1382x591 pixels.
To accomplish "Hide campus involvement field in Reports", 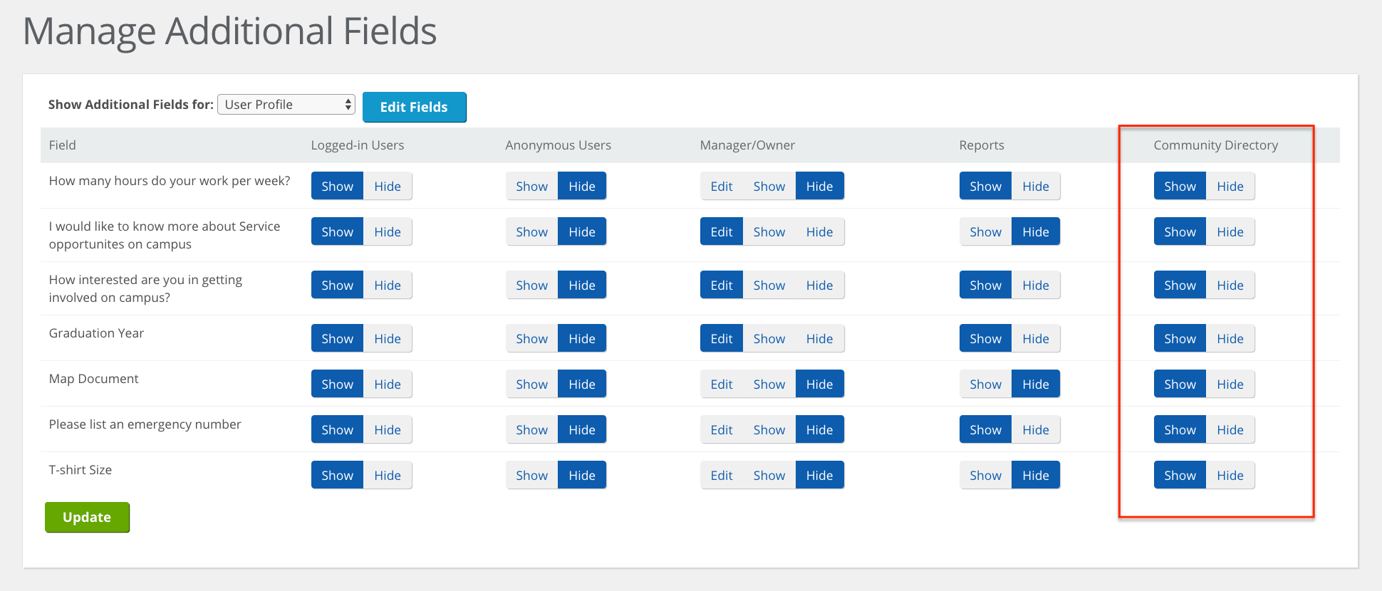I will click(1036, 285).
